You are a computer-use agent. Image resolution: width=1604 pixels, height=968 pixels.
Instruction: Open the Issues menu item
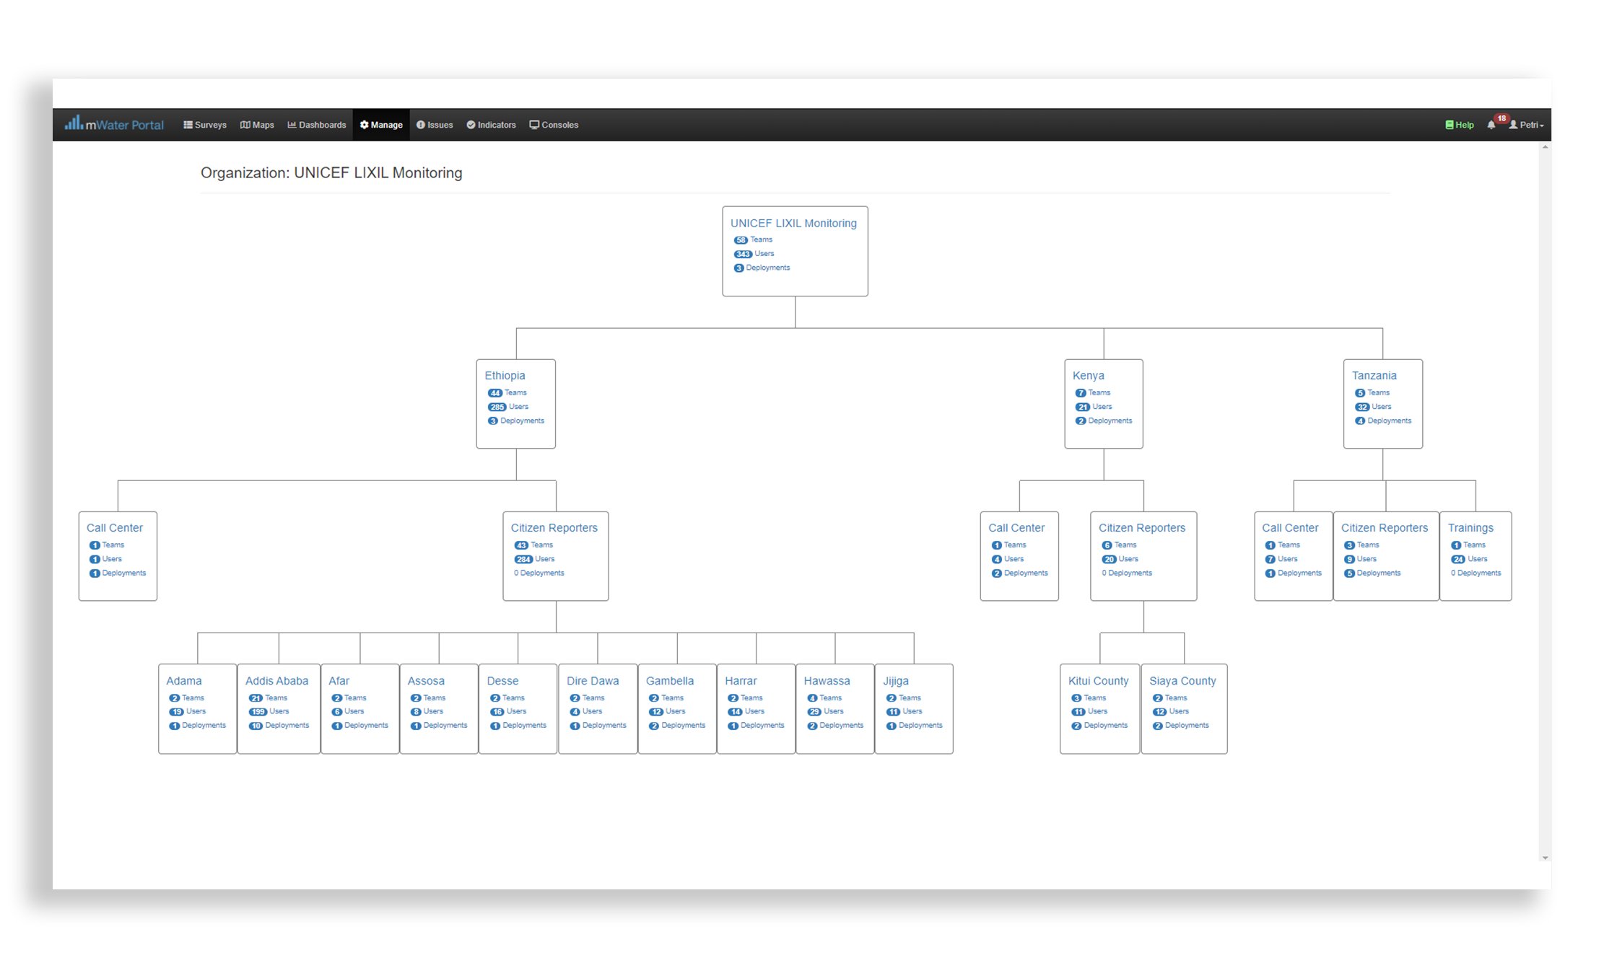(435, 125)
